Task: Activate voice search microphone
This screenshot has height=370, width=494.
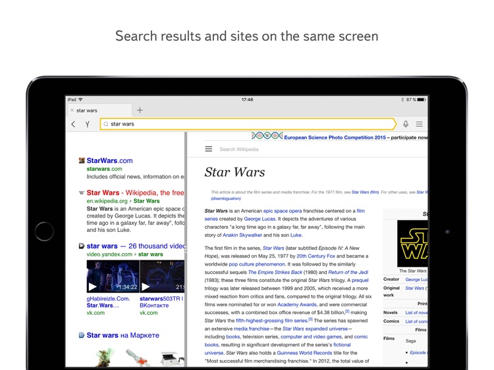Action: (406, 124)
